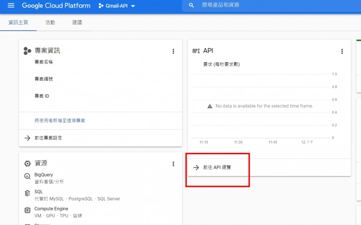Click 將使用者新增至這項專案 link
Image resolution: width=361 pixels, height=225 pixels.
click(x=60, y=120)
